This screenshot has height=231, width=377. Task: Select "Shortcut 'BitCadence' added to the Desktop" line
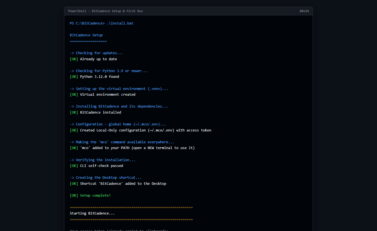point(118,184)
